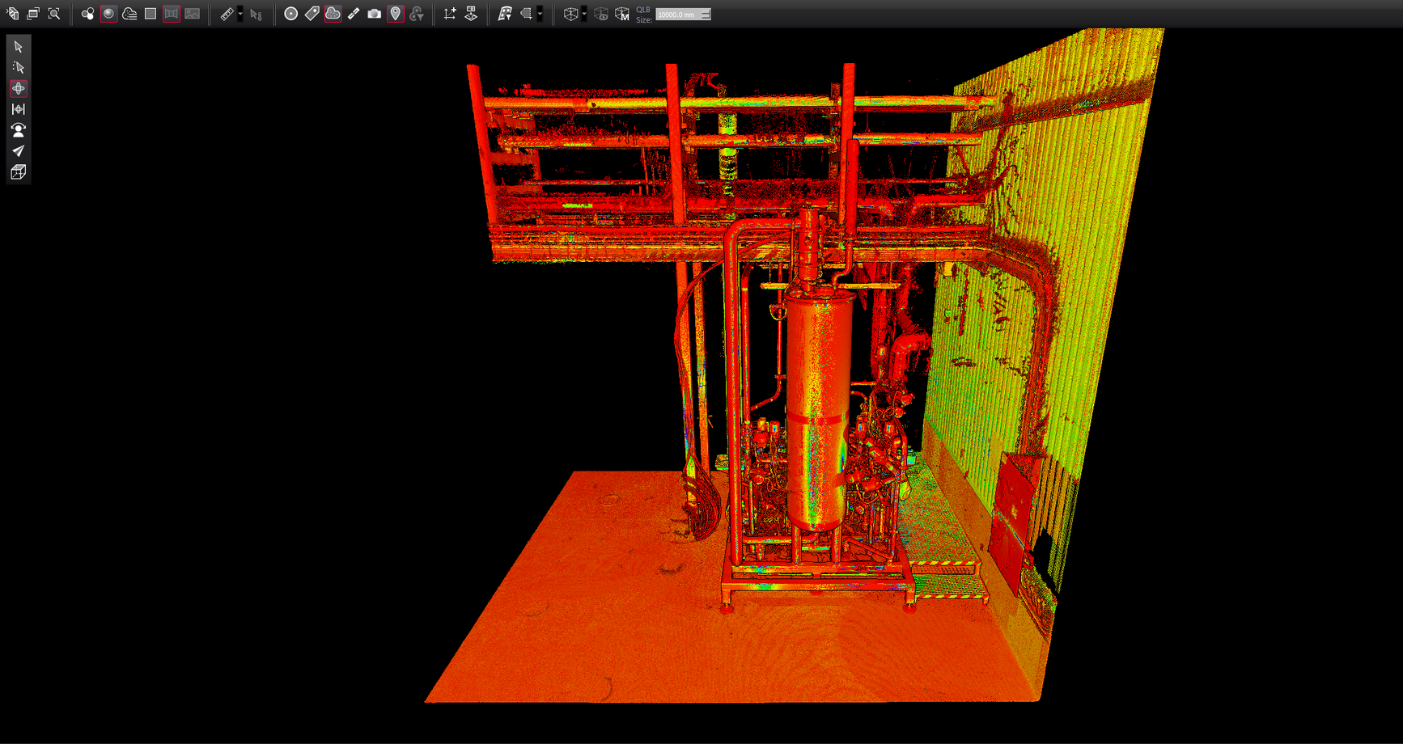Select the bounding cube tool in left sidebar
This screenshot has height=744, width=1403.
click(19, 172)
